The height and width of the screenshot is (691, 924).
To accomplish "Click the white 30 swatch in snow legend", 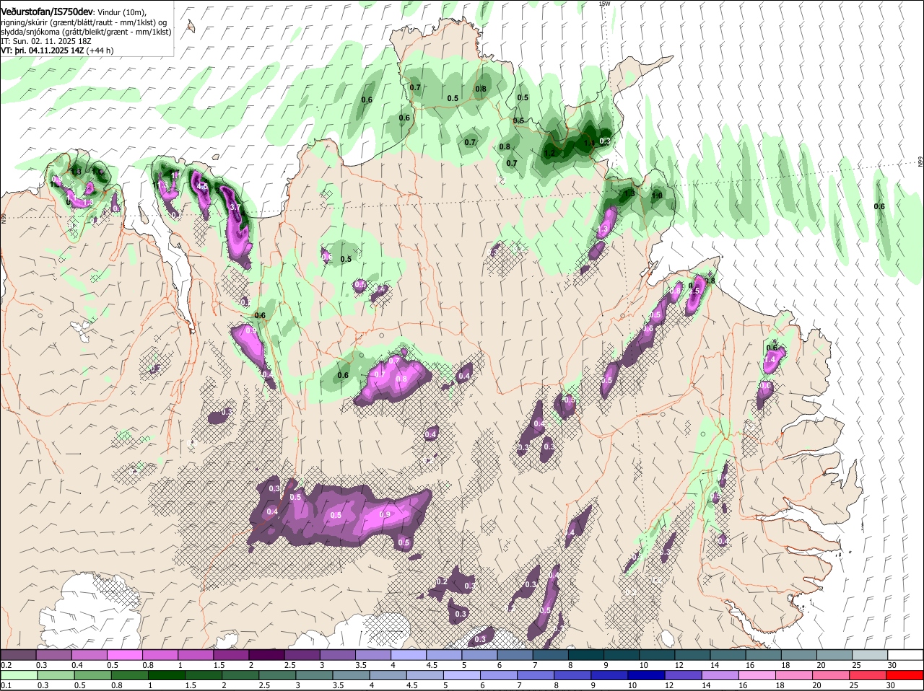I will tap(906, 655).
